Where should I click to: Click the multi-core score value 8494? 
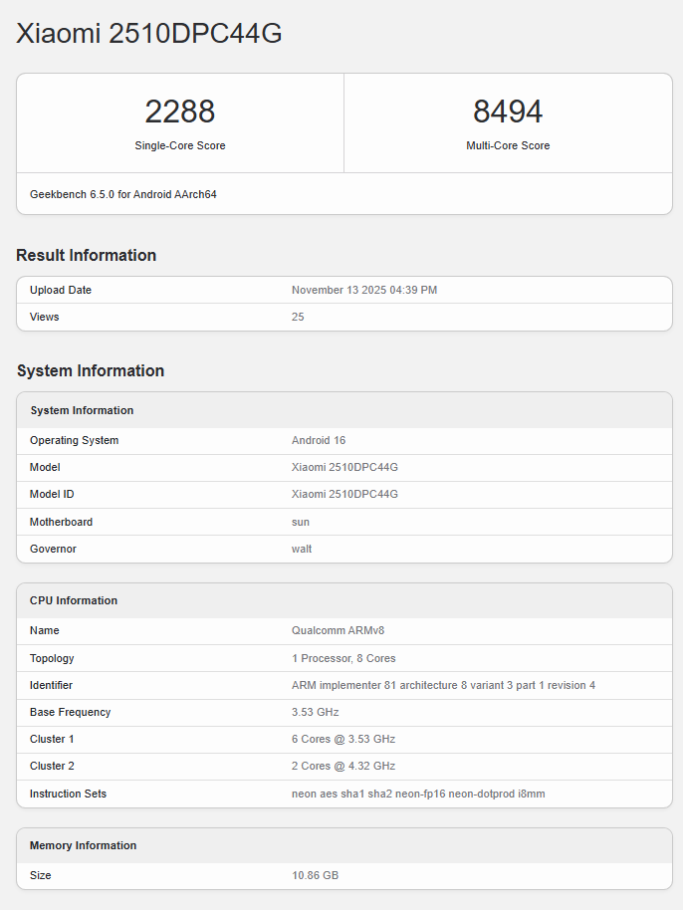point(508,112)
